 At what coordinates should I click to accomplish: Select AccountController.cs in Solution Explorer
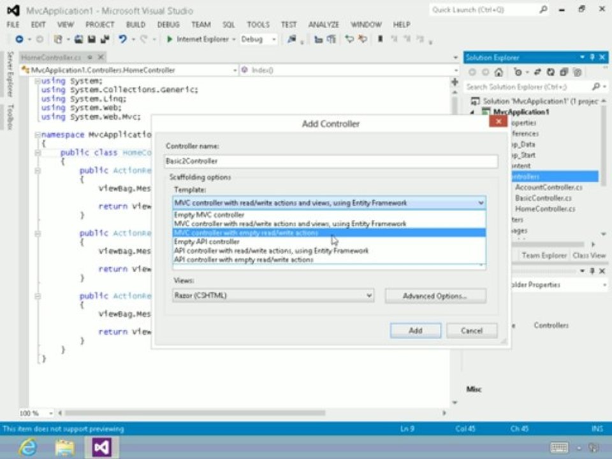pyautogui.click(x=548, y=187)
